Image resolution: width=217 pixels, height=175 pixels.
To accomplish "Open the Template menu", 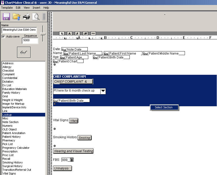I will (x=7, y=8).
